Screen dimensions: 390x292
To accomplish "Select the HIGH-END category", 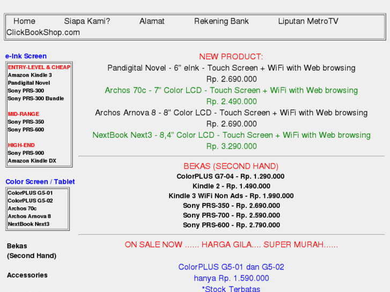I will [21, 145].
